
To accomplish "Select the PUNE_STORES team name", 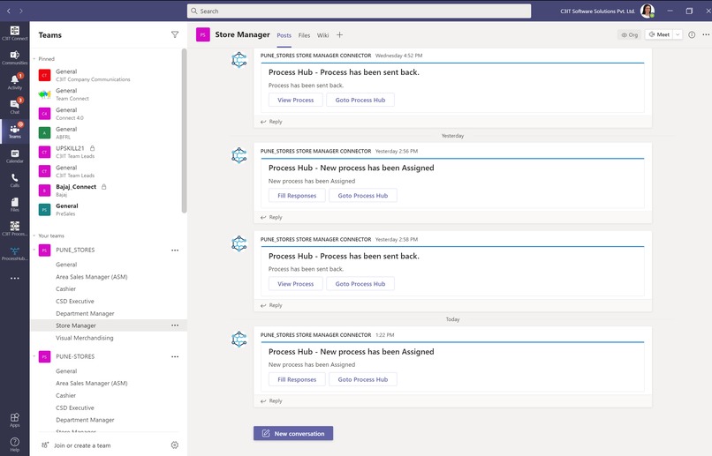I will click(x=75, y=250).
